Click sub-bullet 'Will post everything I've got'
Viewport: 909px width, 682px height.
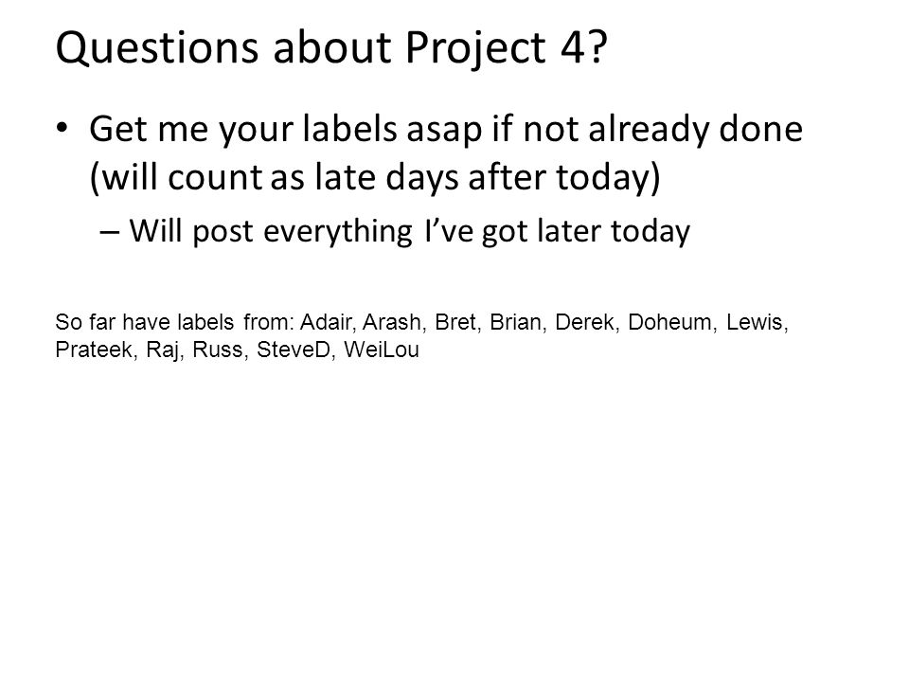tap(330, 232)
